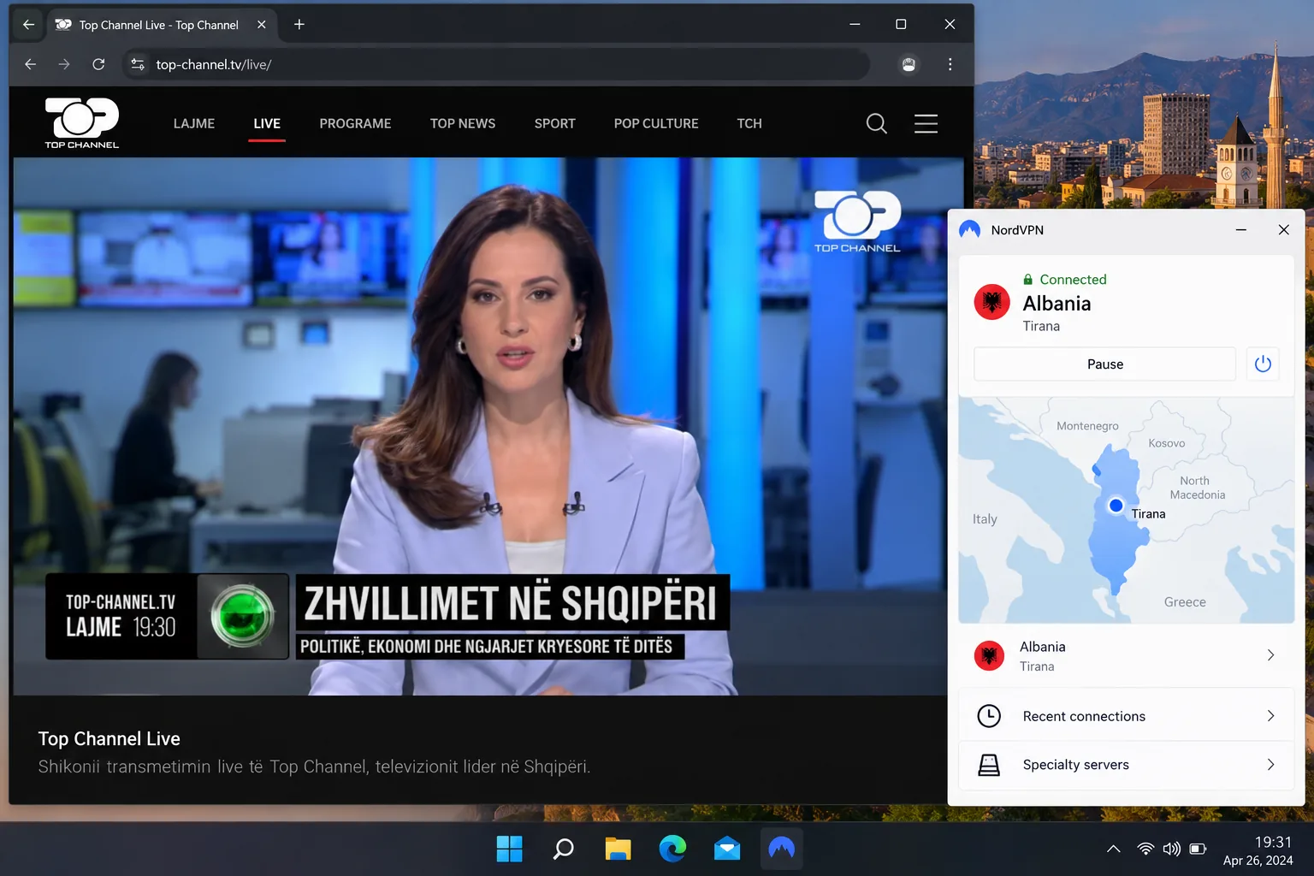Open the Windows Start menu
The width and height of the screenshot is (1314, 876).
tap(509, 849)
